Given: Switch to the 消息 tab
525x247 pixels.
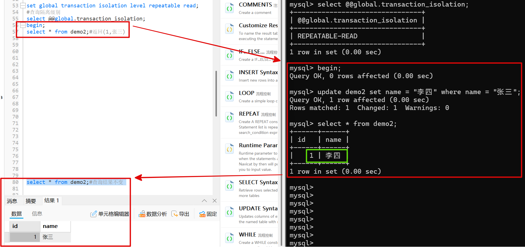Looking at the screenshot, I should click(12, 201).
